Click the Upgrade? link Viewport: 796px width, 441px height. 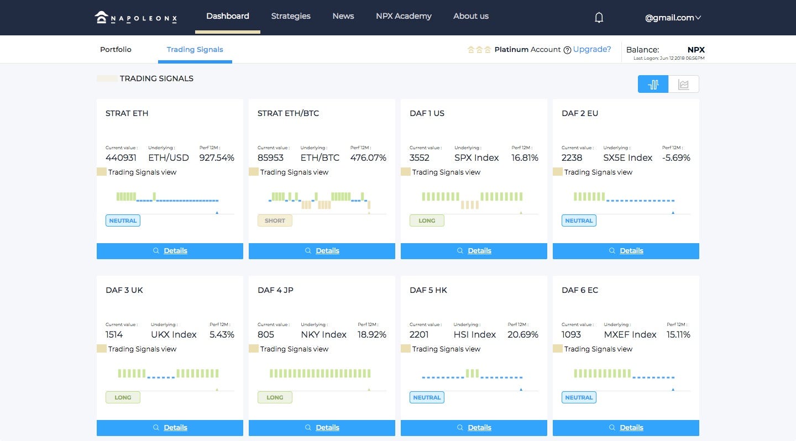[x=592, y=49]
